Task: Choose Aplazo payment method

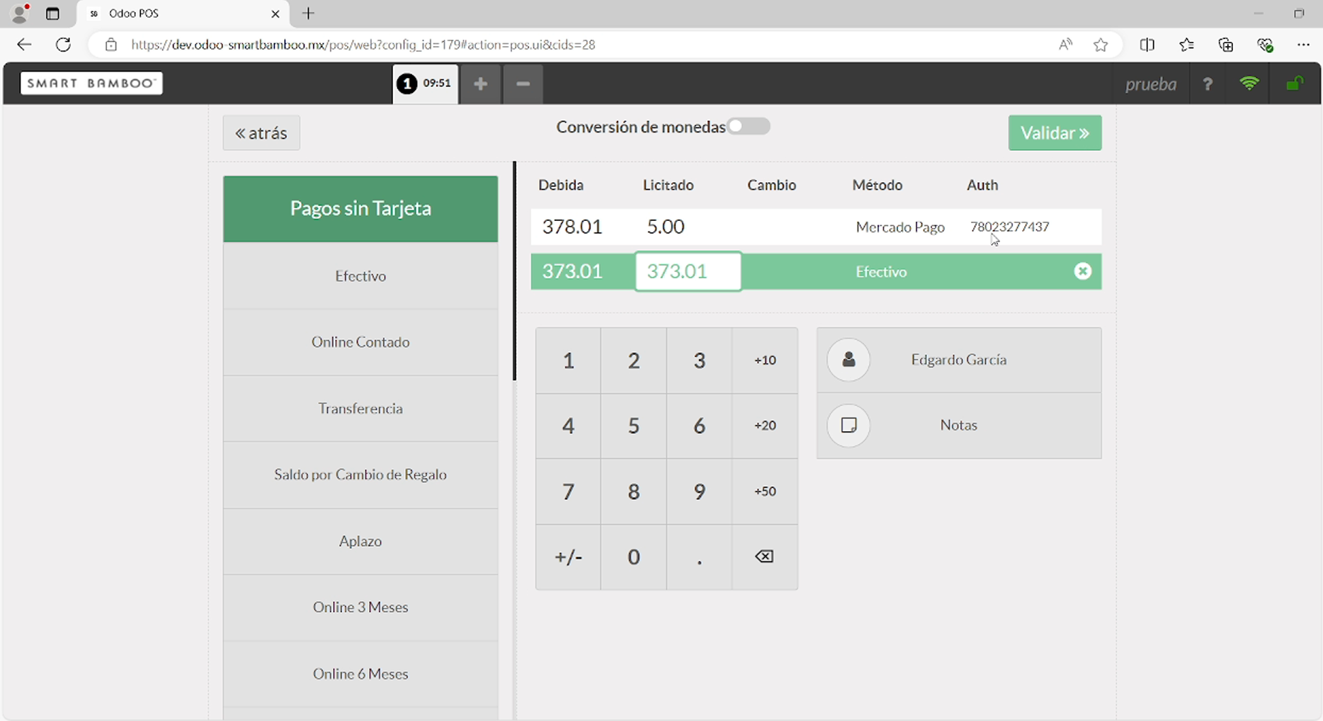Action: pyautogui.click(x=360, y=541)
